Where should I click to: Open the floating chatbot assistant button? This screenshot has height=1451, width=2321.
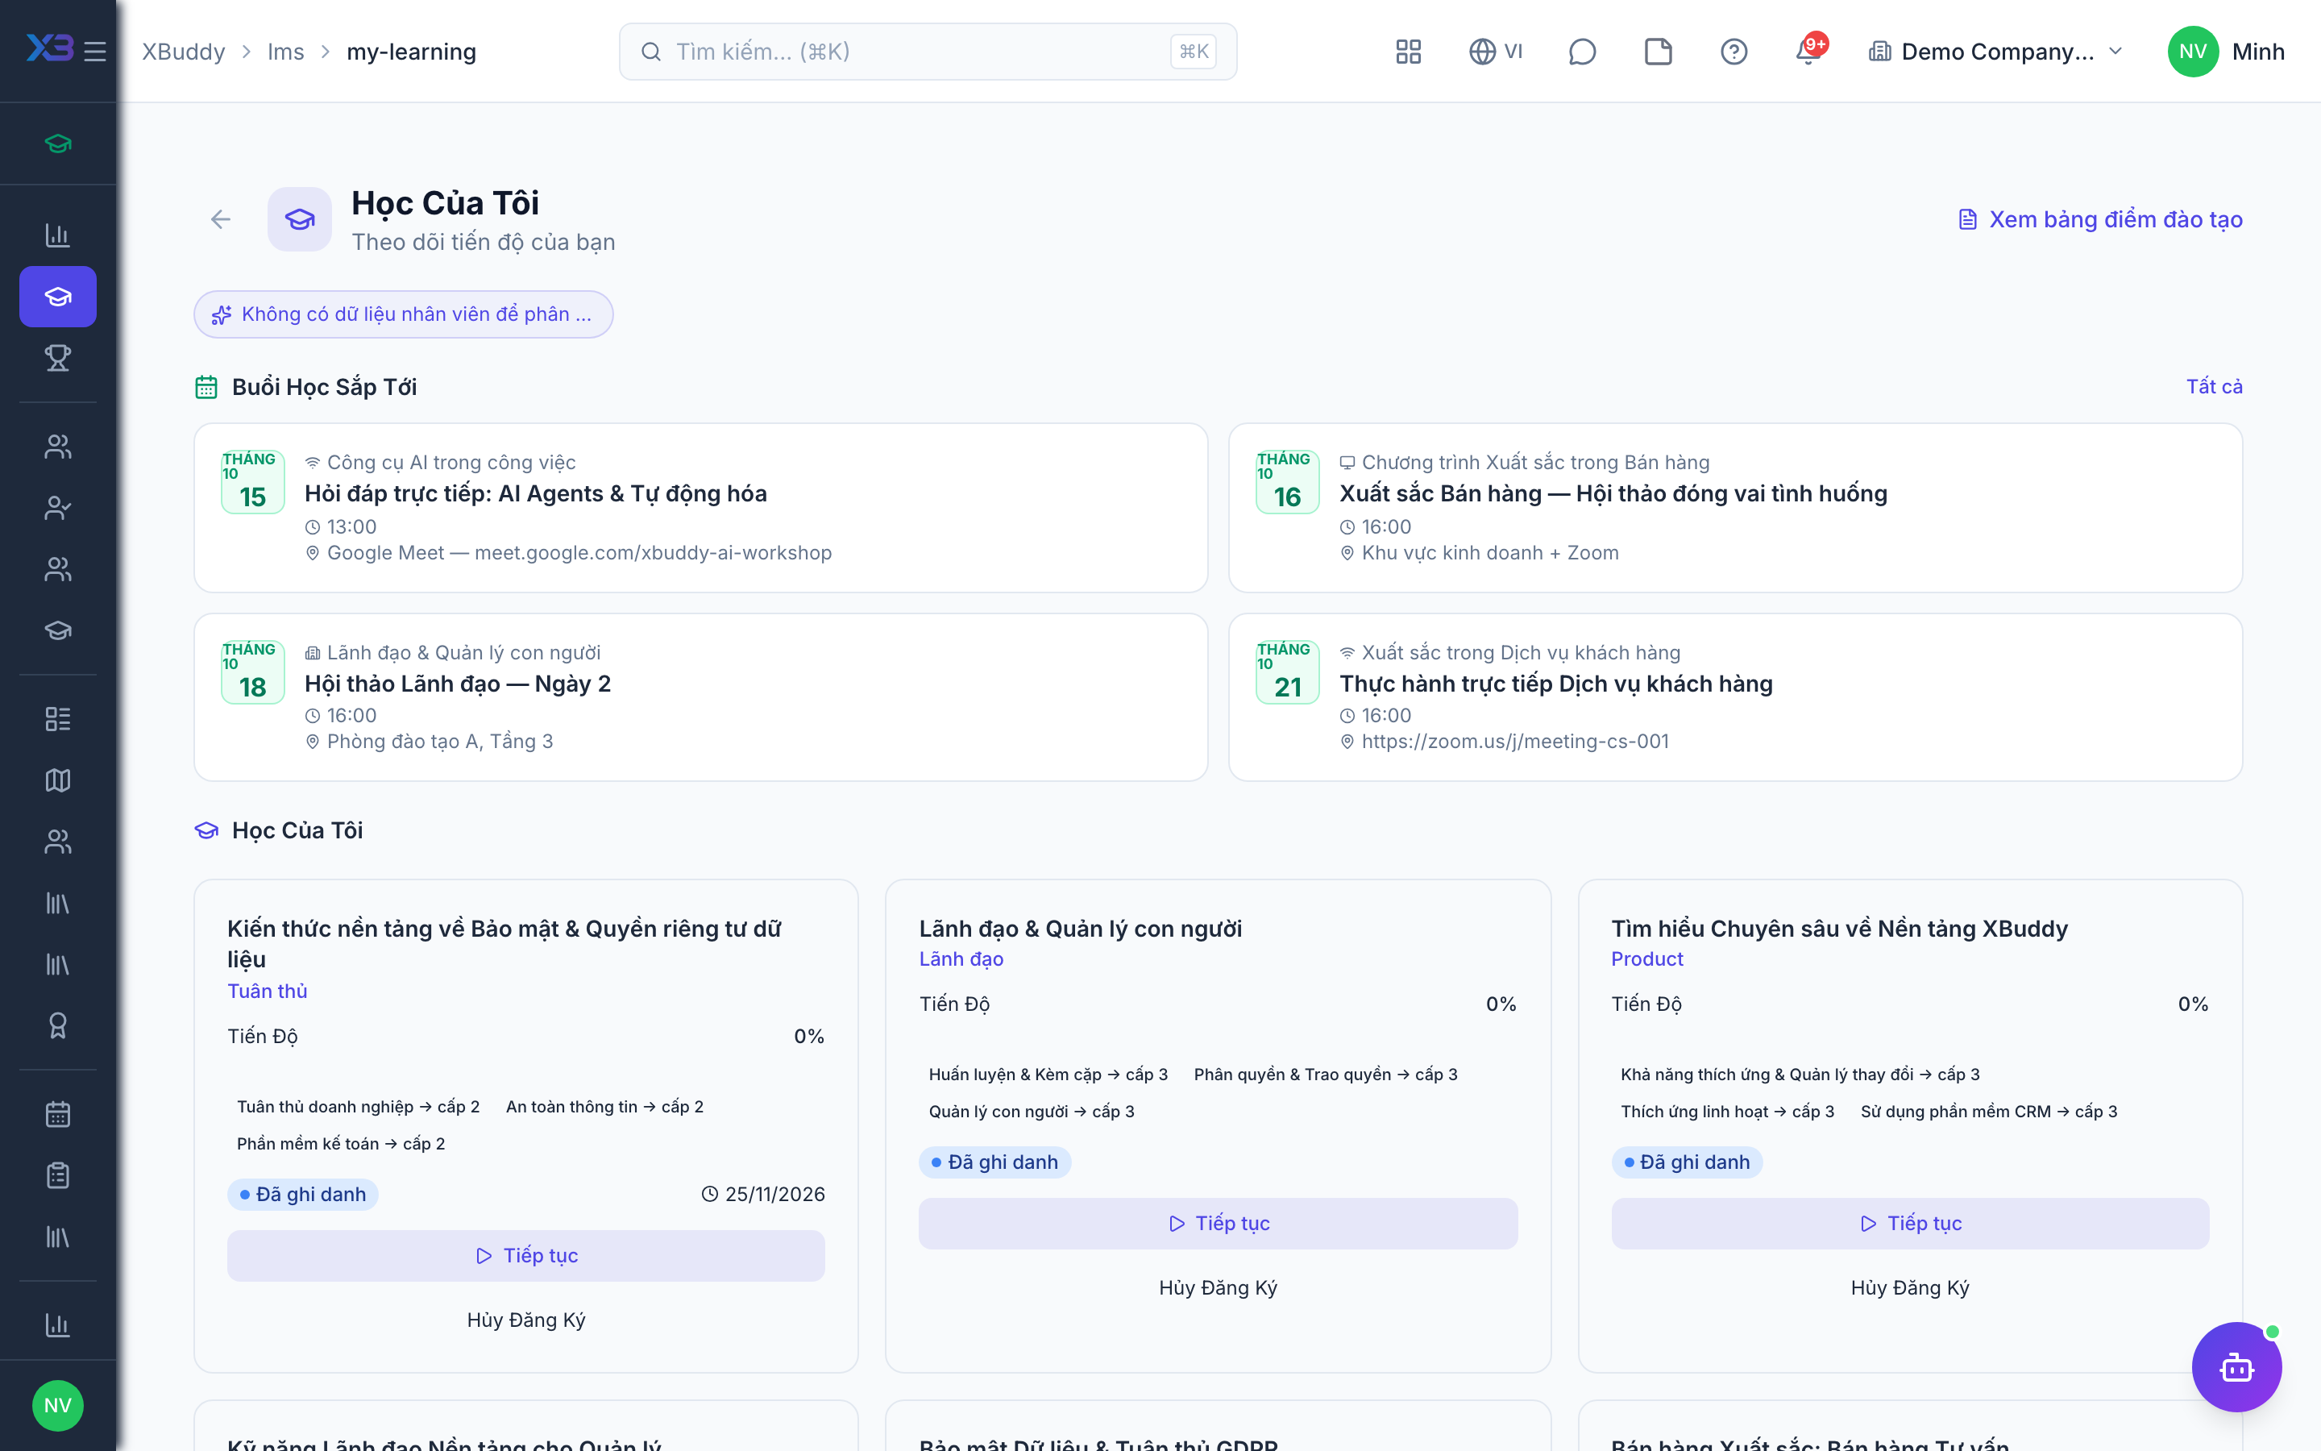(2236, 1366)
